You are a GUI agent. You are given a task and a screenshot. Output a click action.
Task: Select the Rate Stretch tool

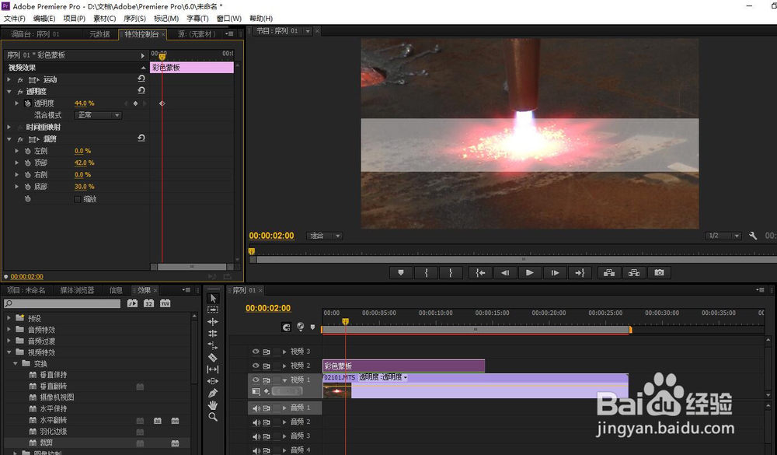(x=213, y=345)
